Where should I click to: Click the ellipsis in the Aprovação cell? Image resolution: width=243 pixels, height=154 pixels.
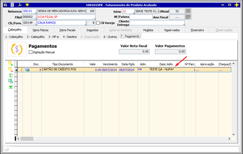[x=197, y=70]
